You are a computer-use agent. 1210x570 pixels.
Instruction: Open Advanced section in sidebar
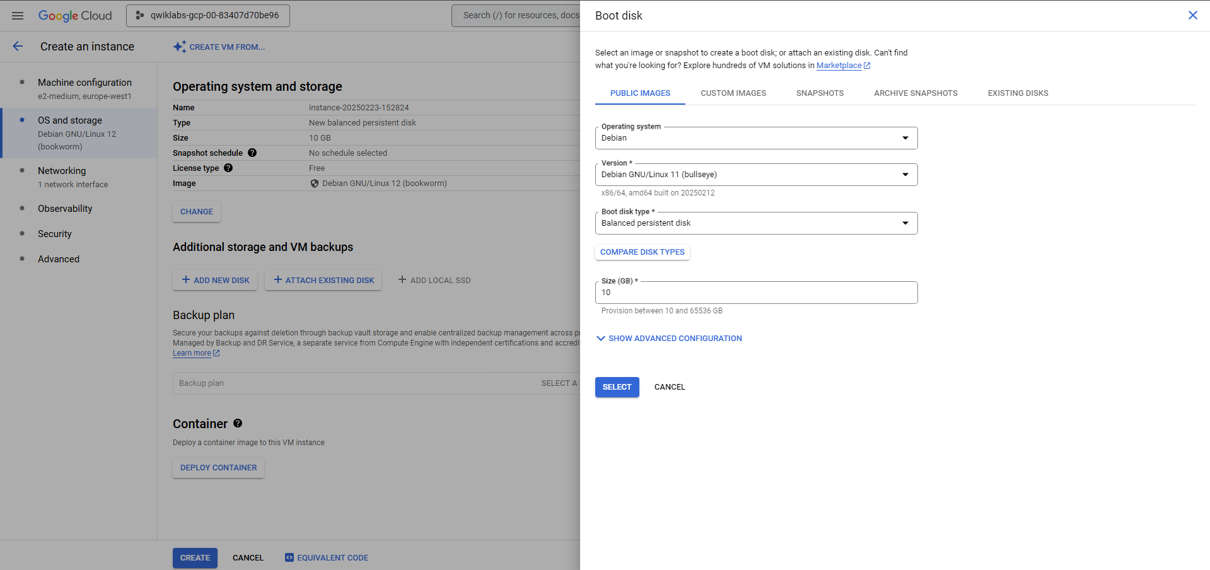79,259
